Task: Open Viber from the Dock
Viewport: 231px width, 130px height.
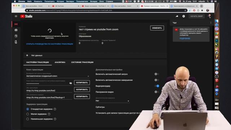Action: pyautogui.click(x=217, y=29)
